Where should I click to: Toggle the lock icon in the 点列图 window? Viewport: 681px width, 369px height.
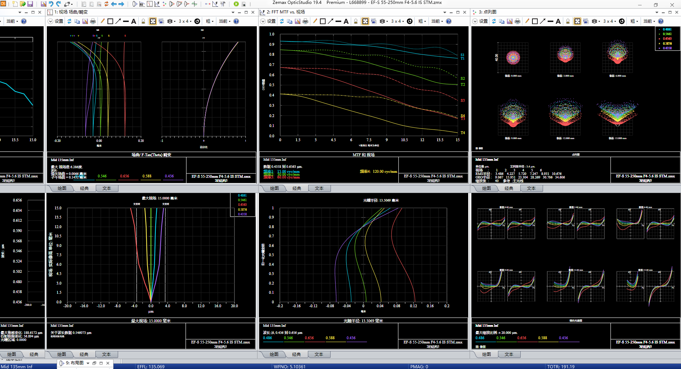[568, 21]
